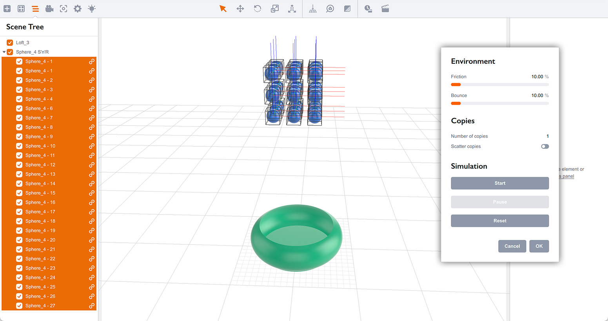Click OK to confirm Environment settings

[x=539, y=246]
